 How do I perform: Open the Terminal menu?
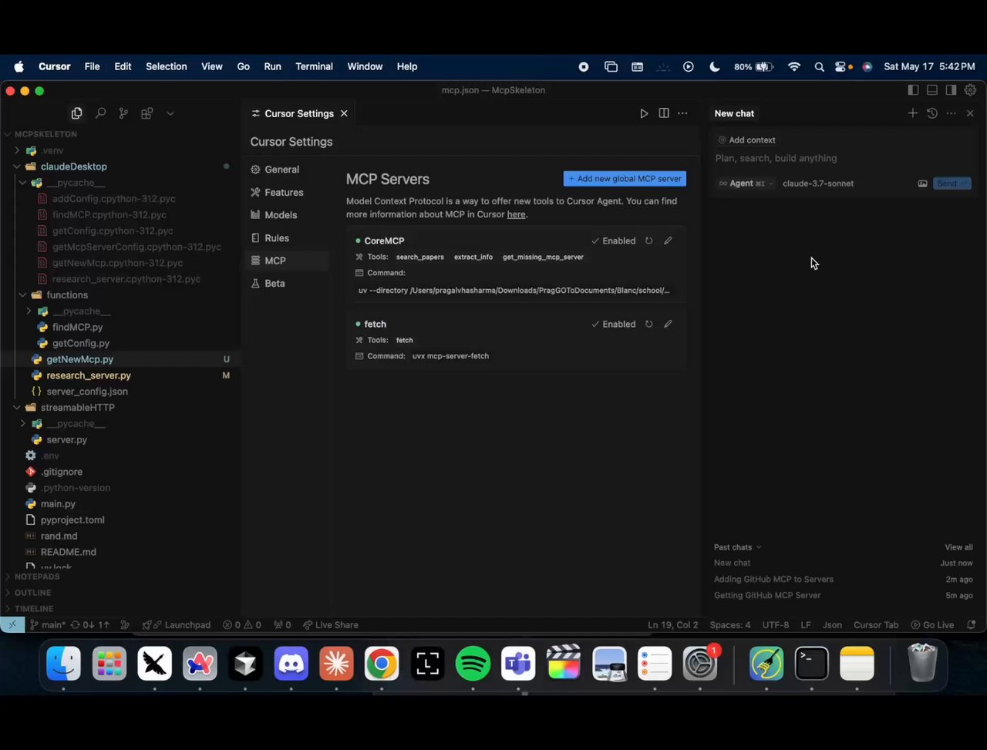point(314,67)
